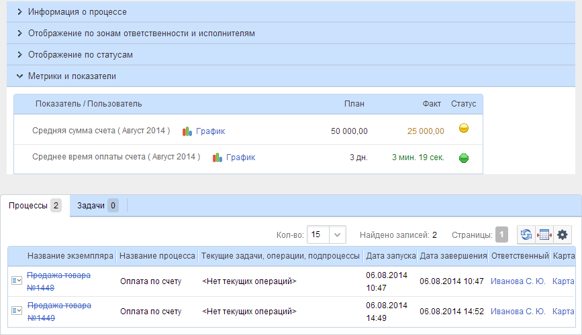The width and height of the screenshot is (582, 335).
Task: Switch to the Задачи tab
Action: pyautogui.click(x=97, y=206)
